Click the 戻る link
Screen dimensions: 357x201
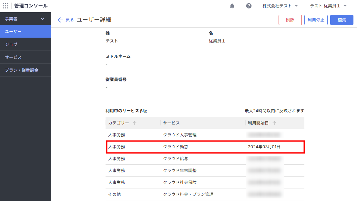click(69, 20)
